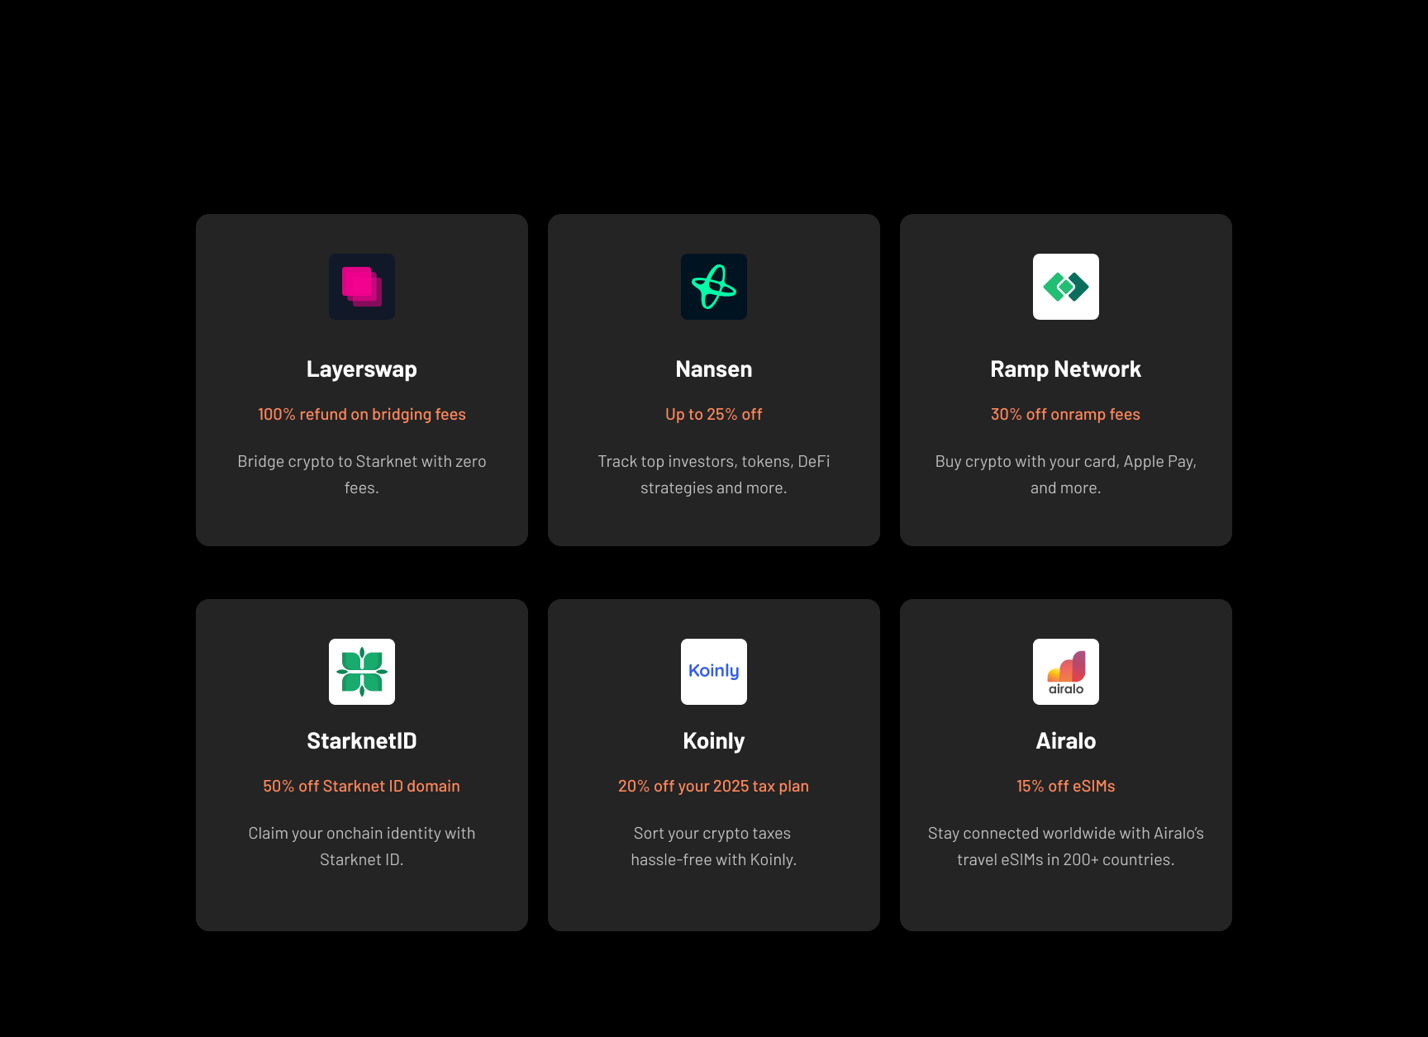
Task: Click the "Up to 25% off" offer
Action: [x=714, y=415]
